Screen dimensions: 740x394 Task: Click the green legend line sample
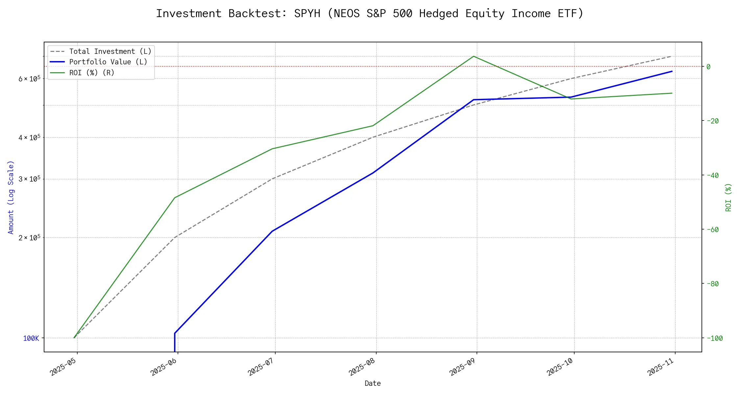pos(58,73)
